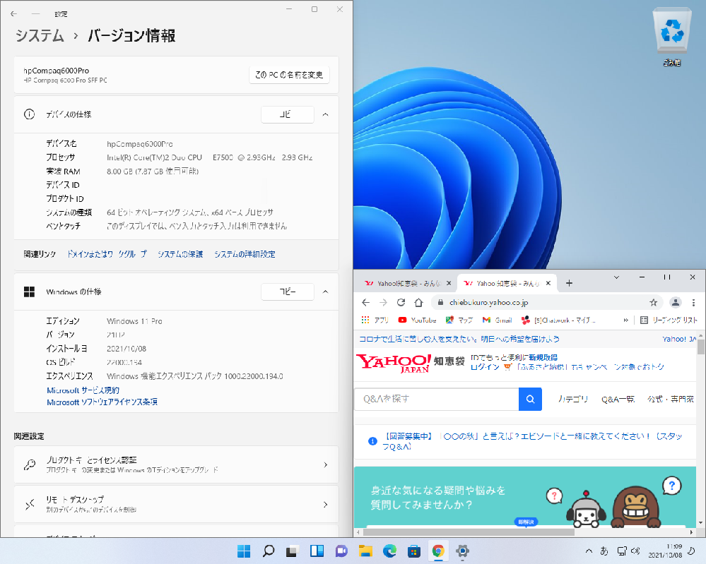Click Chrome's horizontal scrollbar thumb
This screenshot has width=706, height=564.
pyautogui.click(x=469, y=532)
